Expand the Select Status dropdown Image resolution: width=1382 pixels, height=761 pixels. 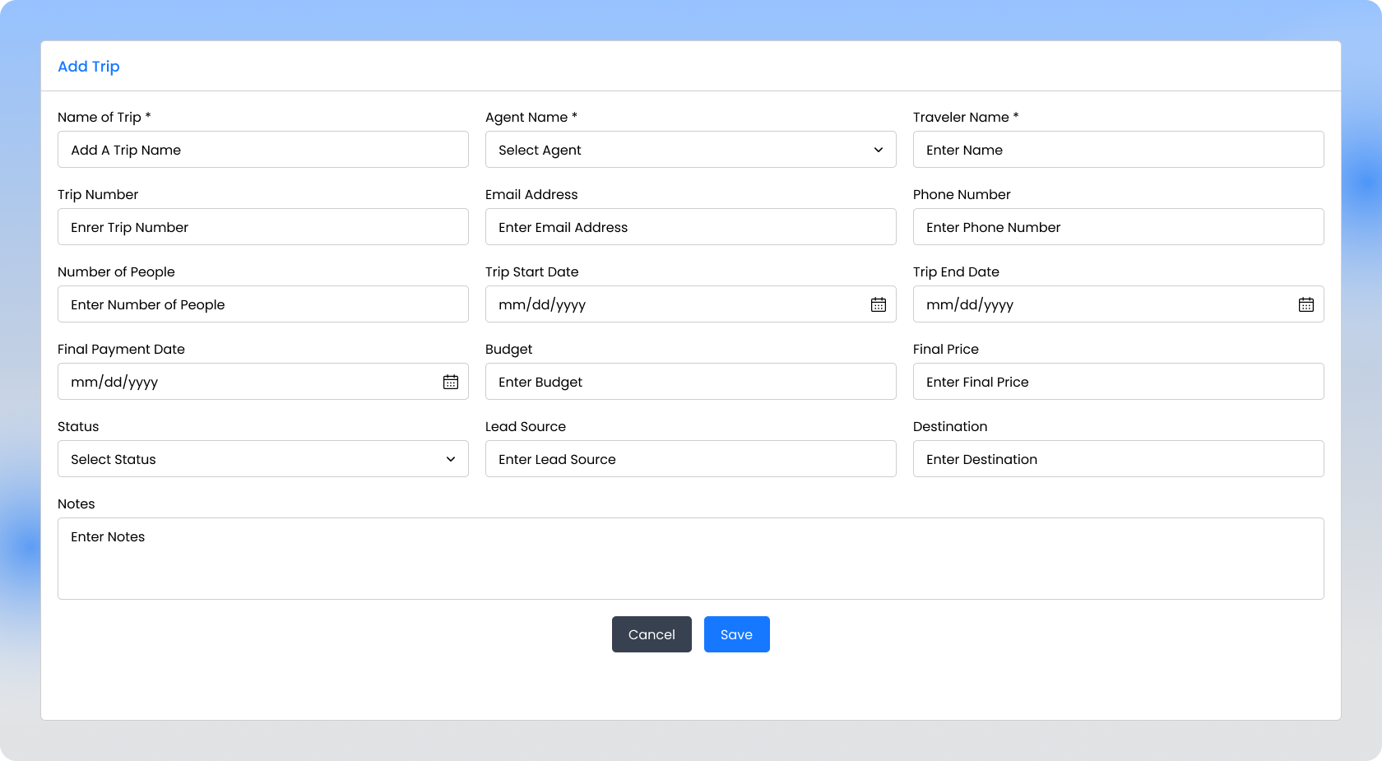point(262,459)
